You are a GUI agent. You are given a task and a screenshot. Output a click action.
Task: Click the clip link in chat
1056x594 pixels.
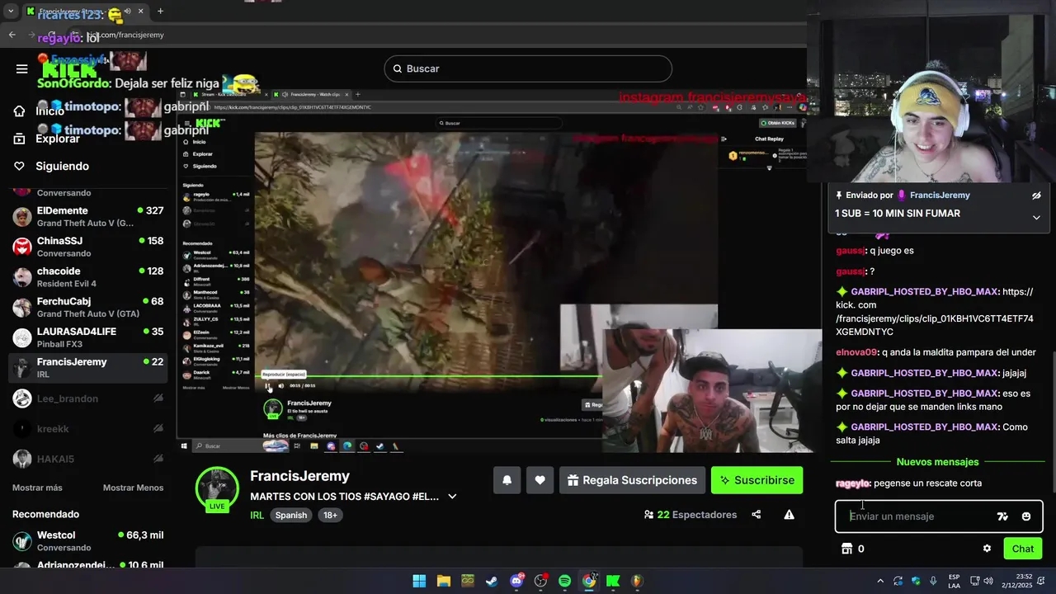934,312
